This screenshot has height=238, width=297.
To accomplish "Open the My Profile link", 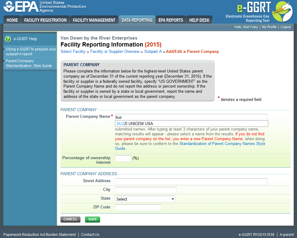I will point(269,27).
